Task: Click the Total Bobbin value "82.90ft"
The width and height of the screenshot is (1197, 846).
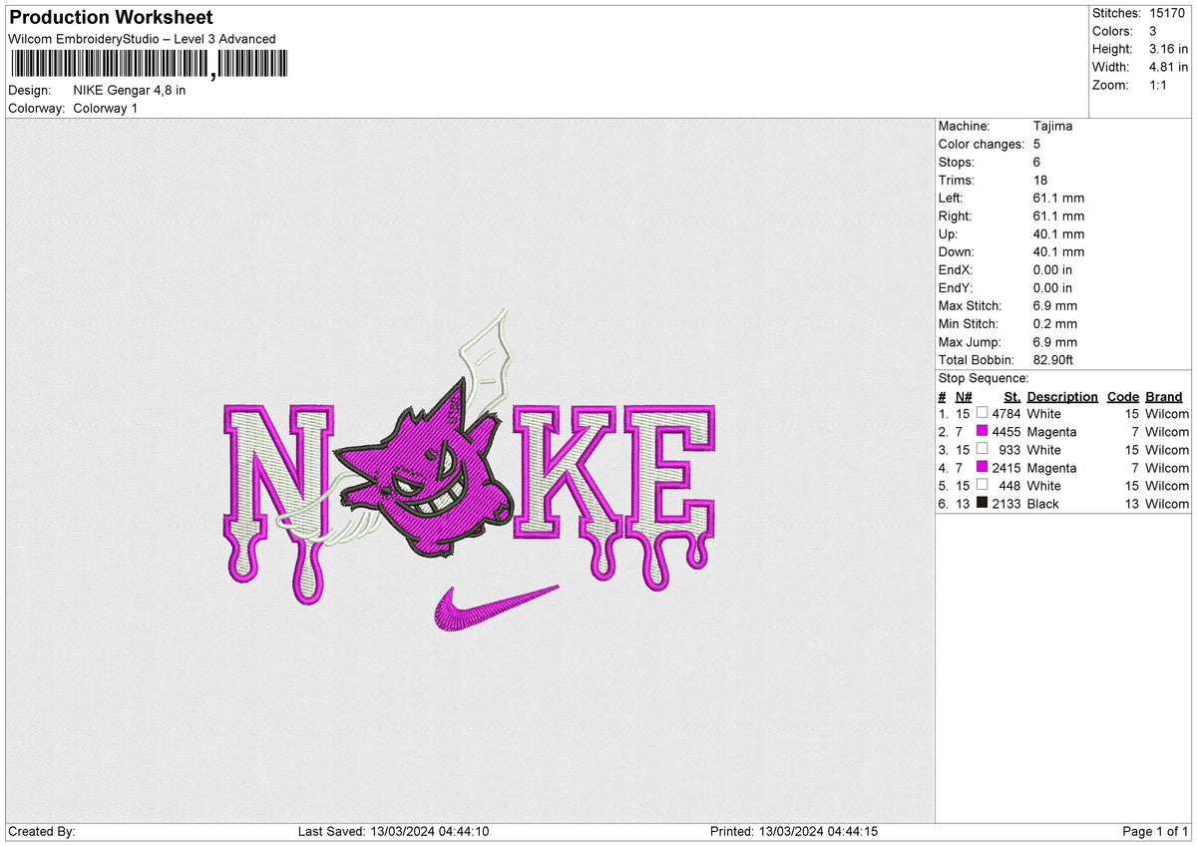Action: [x=1053, y=360]
